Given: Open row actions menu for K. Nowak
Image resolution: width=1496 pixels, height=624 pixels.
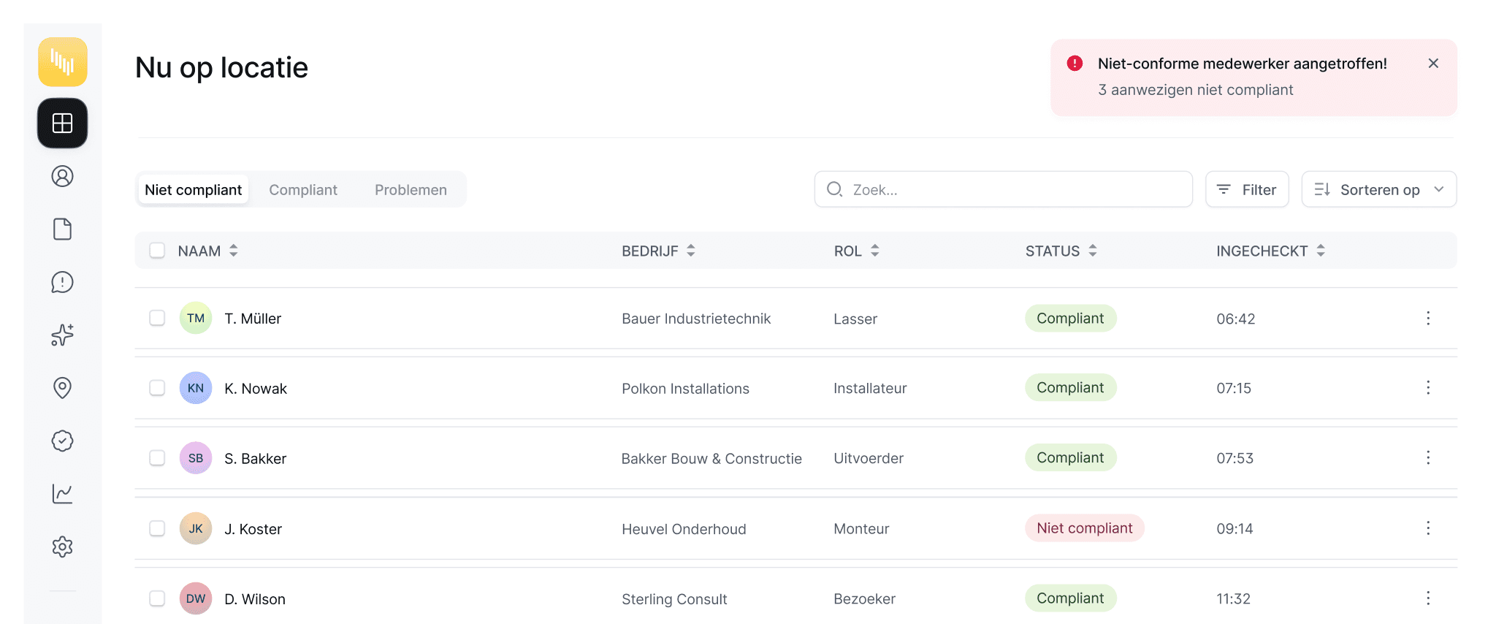Looking at the screenshot, I should [1428, 387].
